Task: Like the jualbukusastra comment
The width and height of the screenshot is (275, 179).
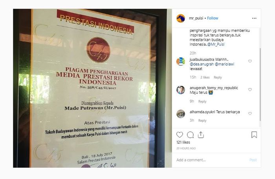Action: click(250, 61)
